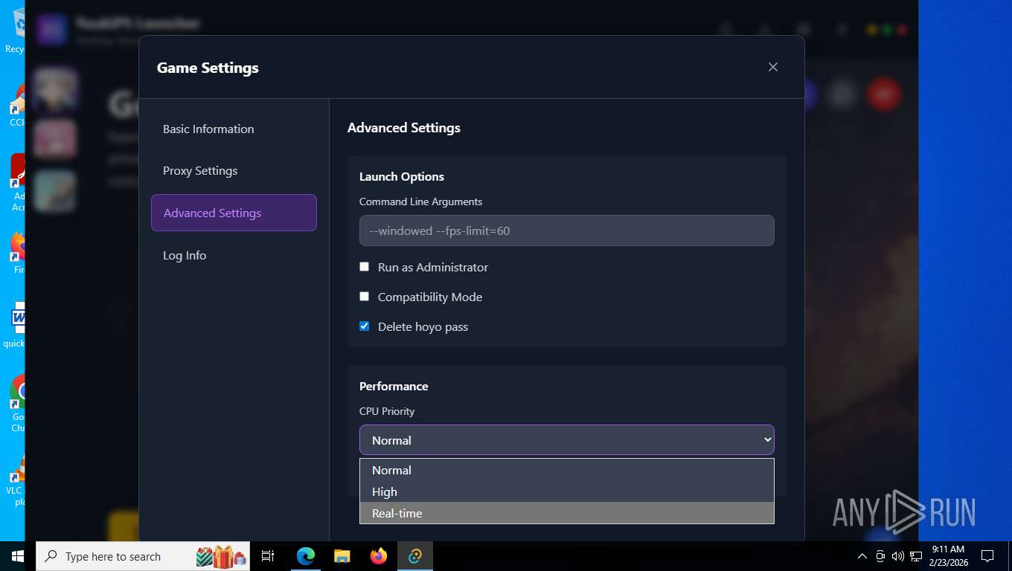Image resolution: width=1012 pixels, height=571 pixels.
Task: Open the Windows Start menu
Action: [18, 556]
